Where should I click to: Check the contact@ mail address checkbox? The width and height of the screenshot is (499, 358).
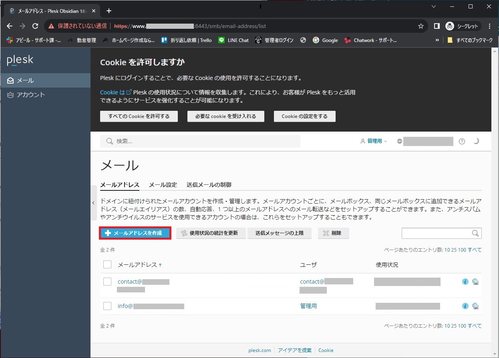[x=107, y=282]
